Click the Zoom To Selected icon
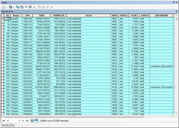Image resolution: width=179 pixels, height=128 pixels. click(x=30, y=6)
